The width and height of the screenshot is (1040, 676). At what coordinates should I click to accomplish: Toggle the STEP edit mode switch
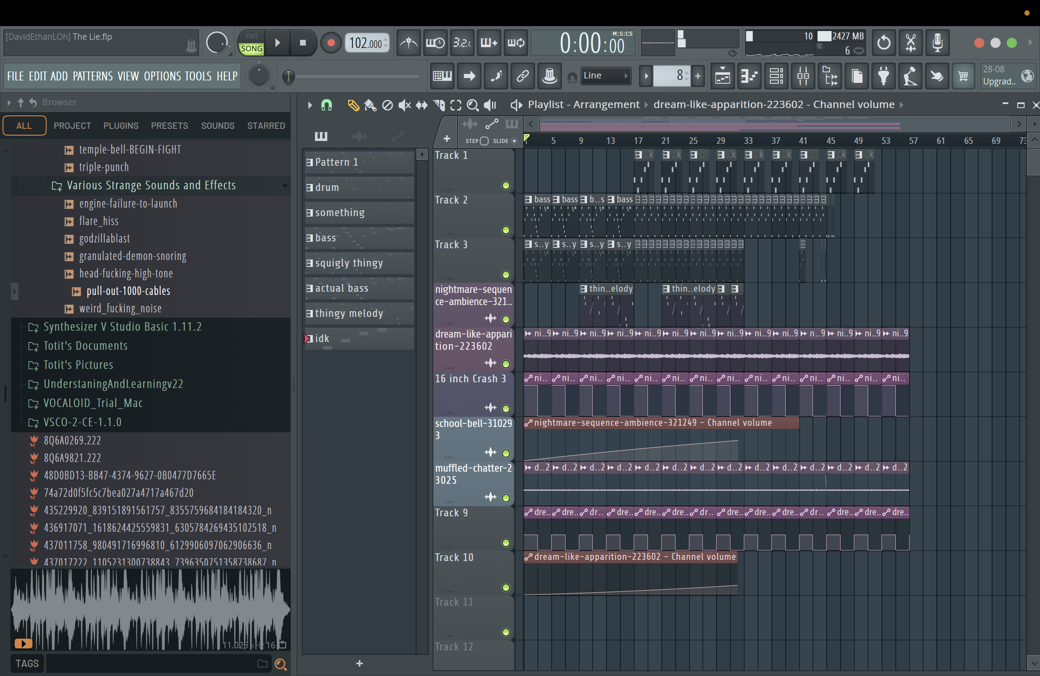(x=484, y=141)
